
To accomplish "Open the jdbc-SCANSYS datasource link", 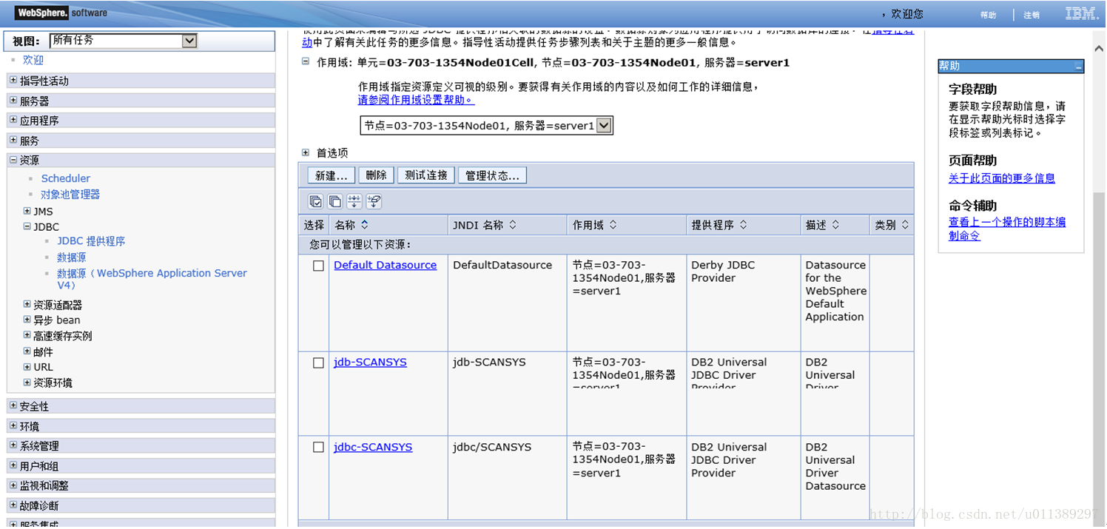I will point(374,447).
